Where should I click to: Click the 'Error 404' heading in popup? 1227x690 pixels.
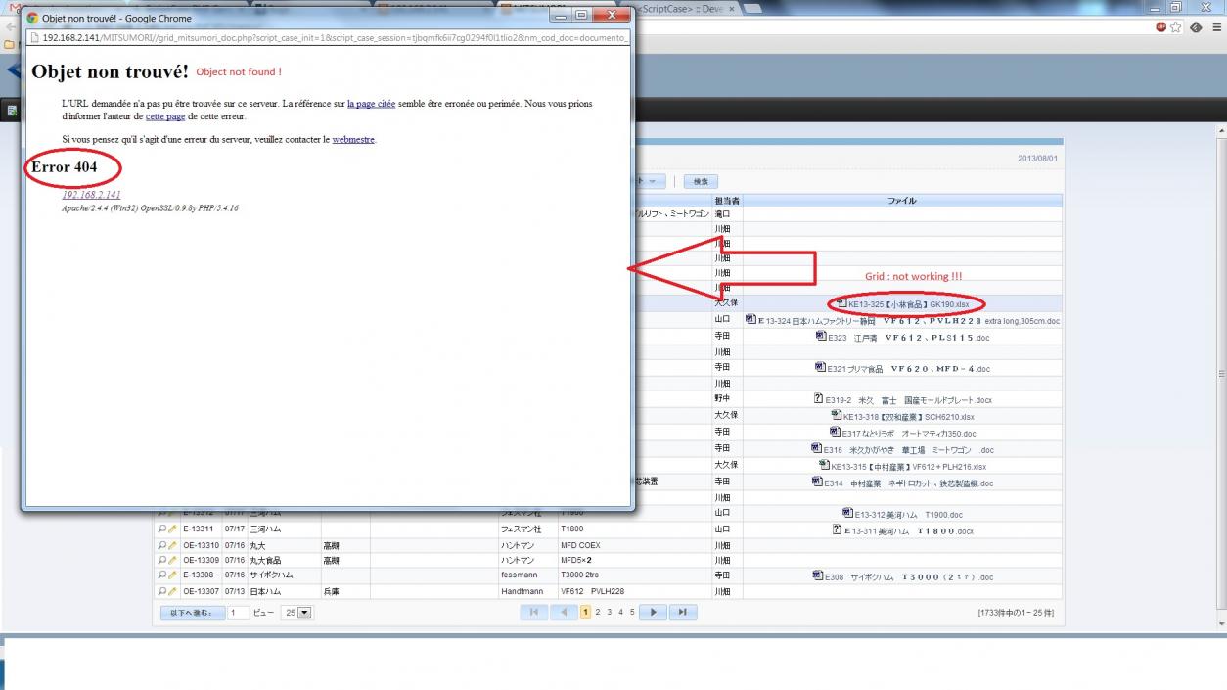click(65, 167)
